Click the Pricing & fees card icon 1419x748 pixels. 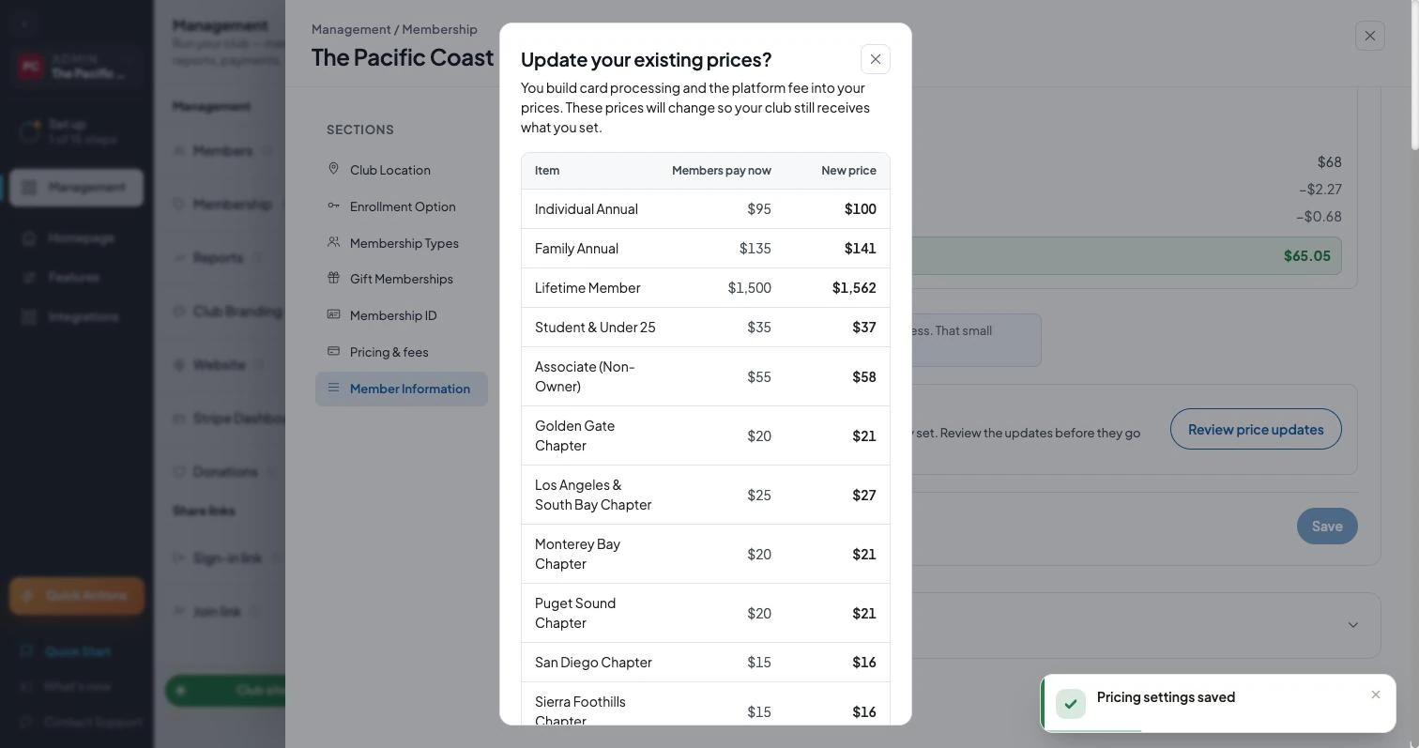click(x=333, y=351)
